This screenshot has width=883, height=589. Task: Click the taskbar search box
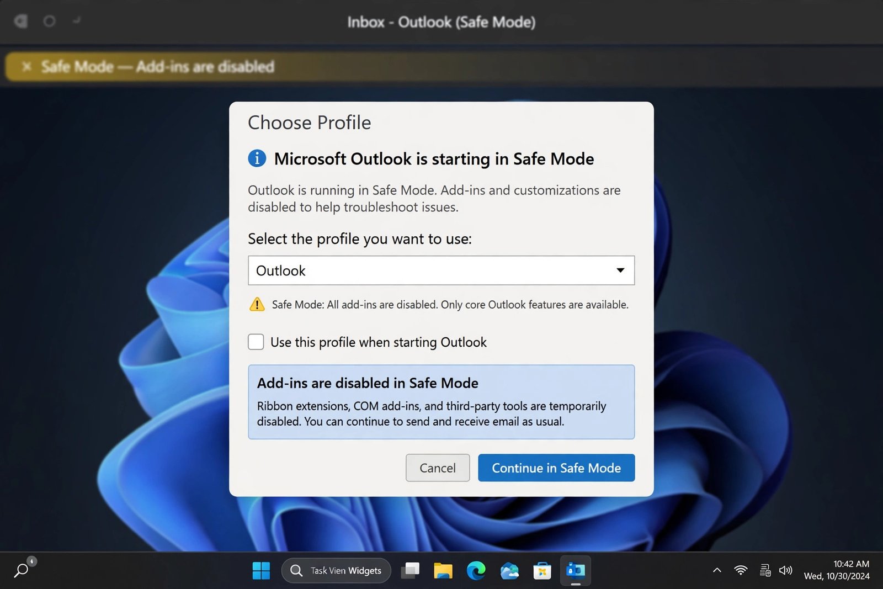[x=336, y=570]
